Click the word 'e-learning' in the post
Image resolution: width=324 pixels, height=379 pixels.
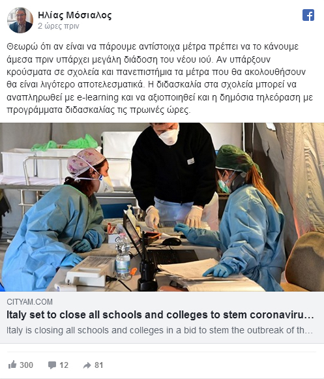98,97
